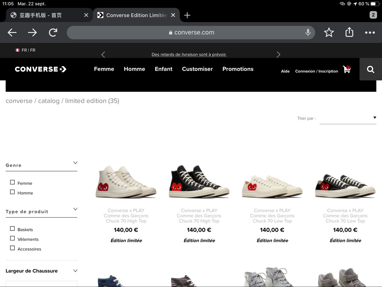Viewport: 382px width, 287px height.
Task: Open the Customiser navigation menu
Action: tap(197, 69)
